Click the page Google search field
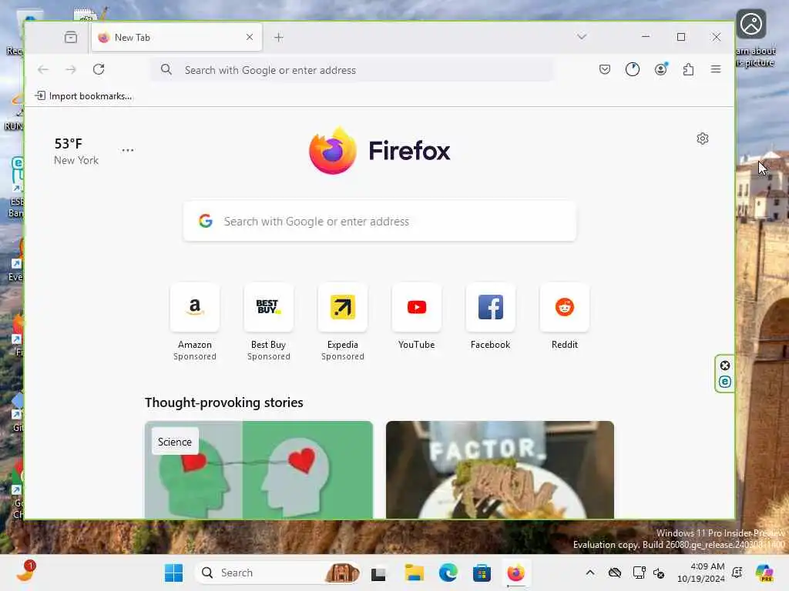This screenshot has width=789, height=591. pos(380,221)
